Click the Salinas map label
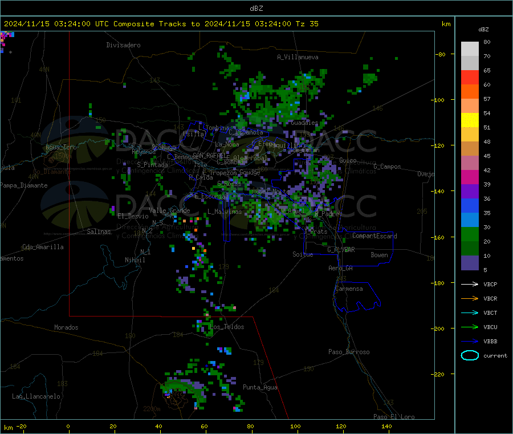Viewport: 513px width, 434px height. pyautogui.click(x=99, y=232)
